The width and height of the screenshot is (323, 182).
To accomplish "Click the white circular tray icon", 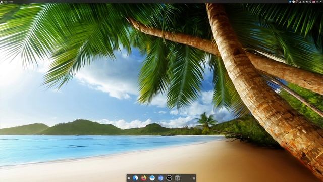I will [x=294, y=2].
